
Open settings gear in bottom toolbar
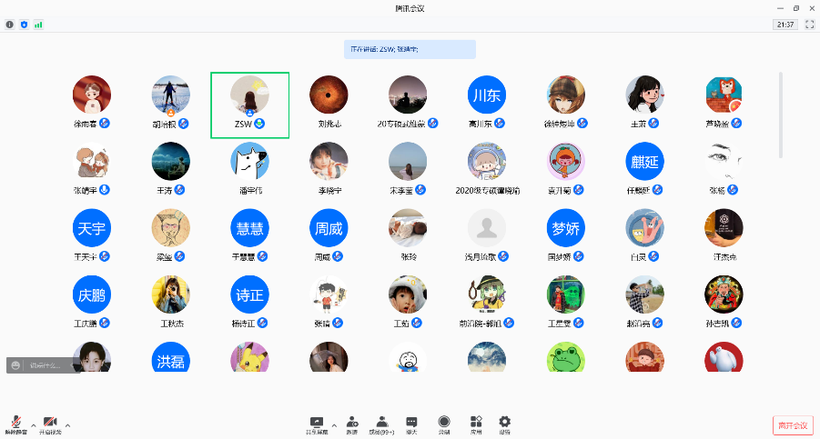click(504, 424)
